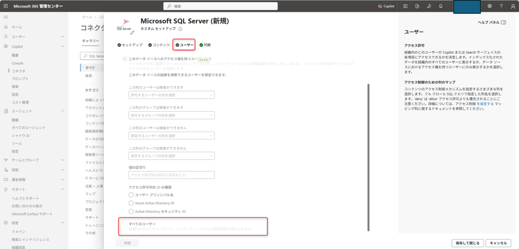
Task: Expand the チームとグループ section chevron
Action: click(x=63, y=160)
